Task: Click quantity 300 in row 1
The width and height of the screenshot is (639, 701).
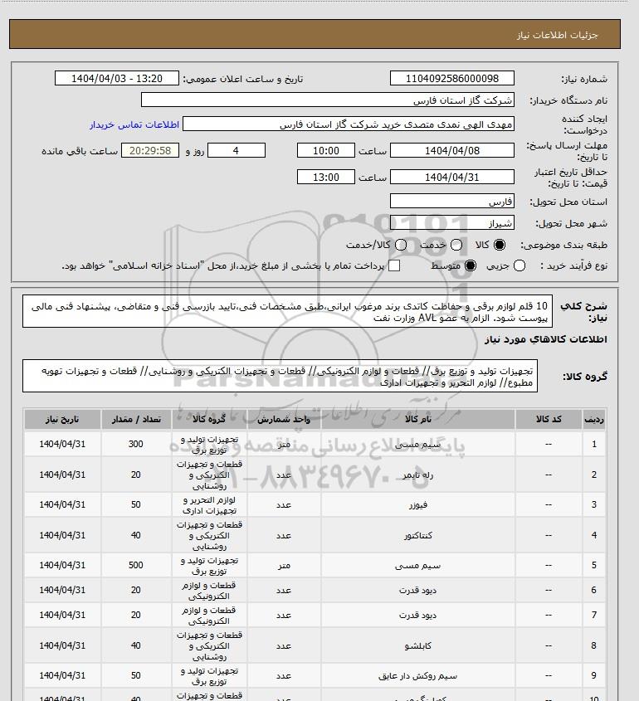Action: click(x=136, y=444)
